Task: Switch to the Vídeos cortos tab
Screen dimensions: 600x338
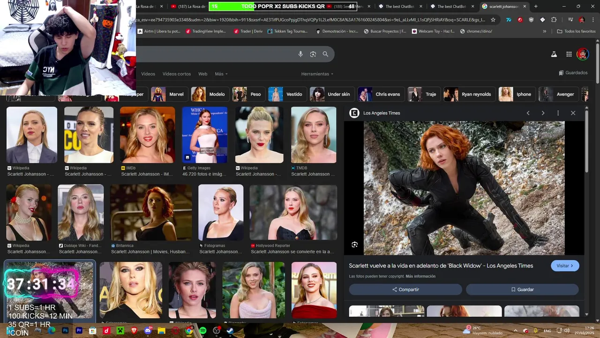Action: click(x=177, y=74)
